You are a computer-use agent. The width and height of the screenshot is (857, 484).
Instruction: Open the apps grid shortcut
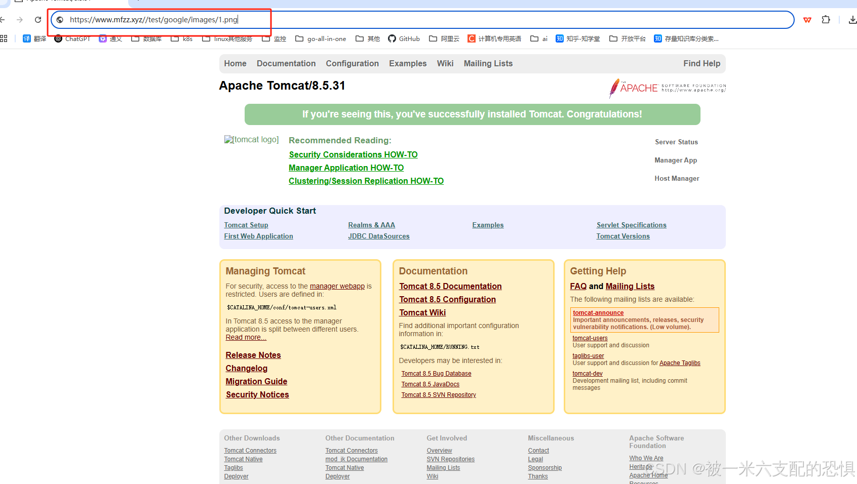(x=4, y=38)
